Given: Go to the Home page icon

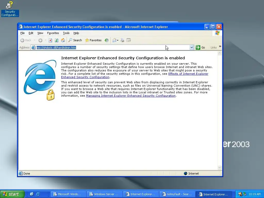Looking at the screenshot, I should pos(63,40).
